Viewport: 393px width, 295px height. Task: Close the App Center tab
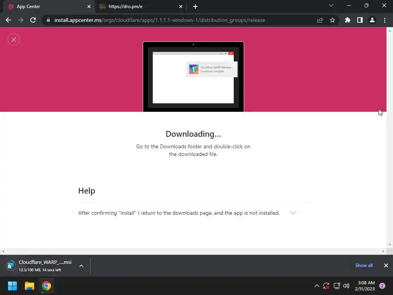point(89,7)
